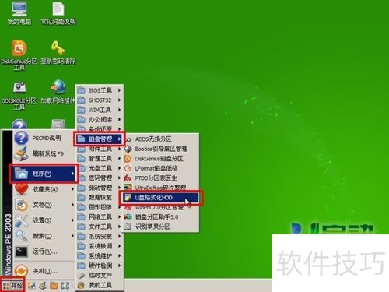
Task: Click the 开始 start button
Action: coord(12,286)
